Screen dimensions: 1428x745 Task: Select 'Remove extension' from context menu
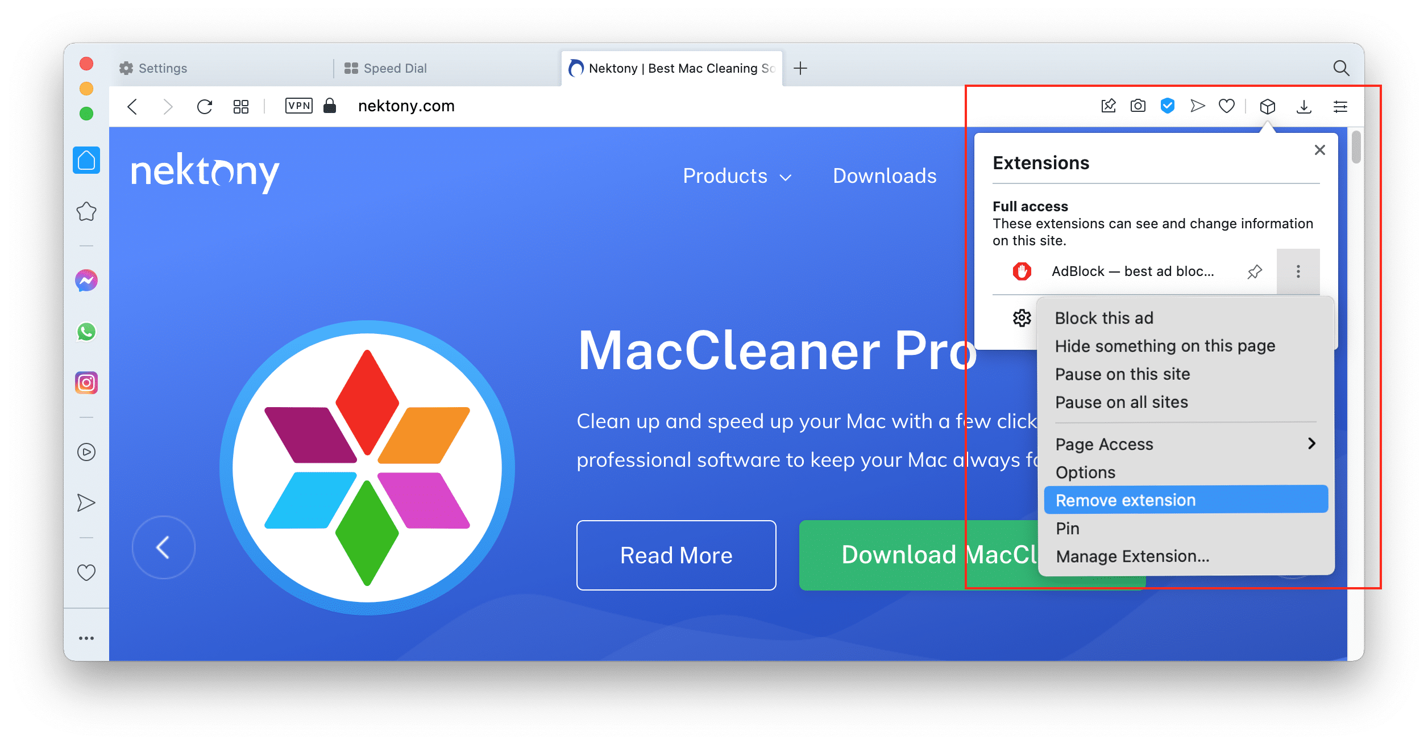1130,500
